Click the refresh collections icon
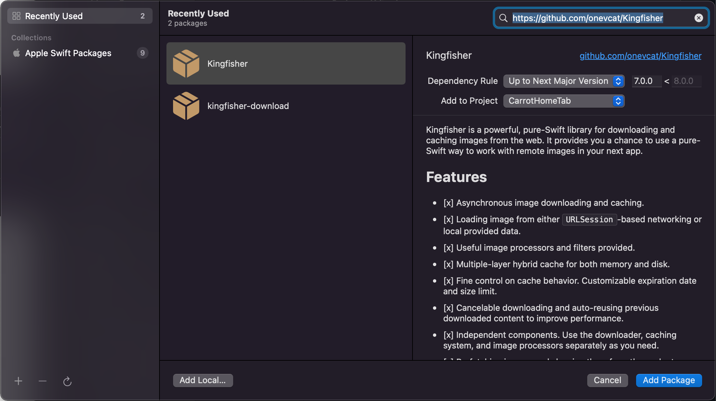The image size is (716, 401). (67, 382)
